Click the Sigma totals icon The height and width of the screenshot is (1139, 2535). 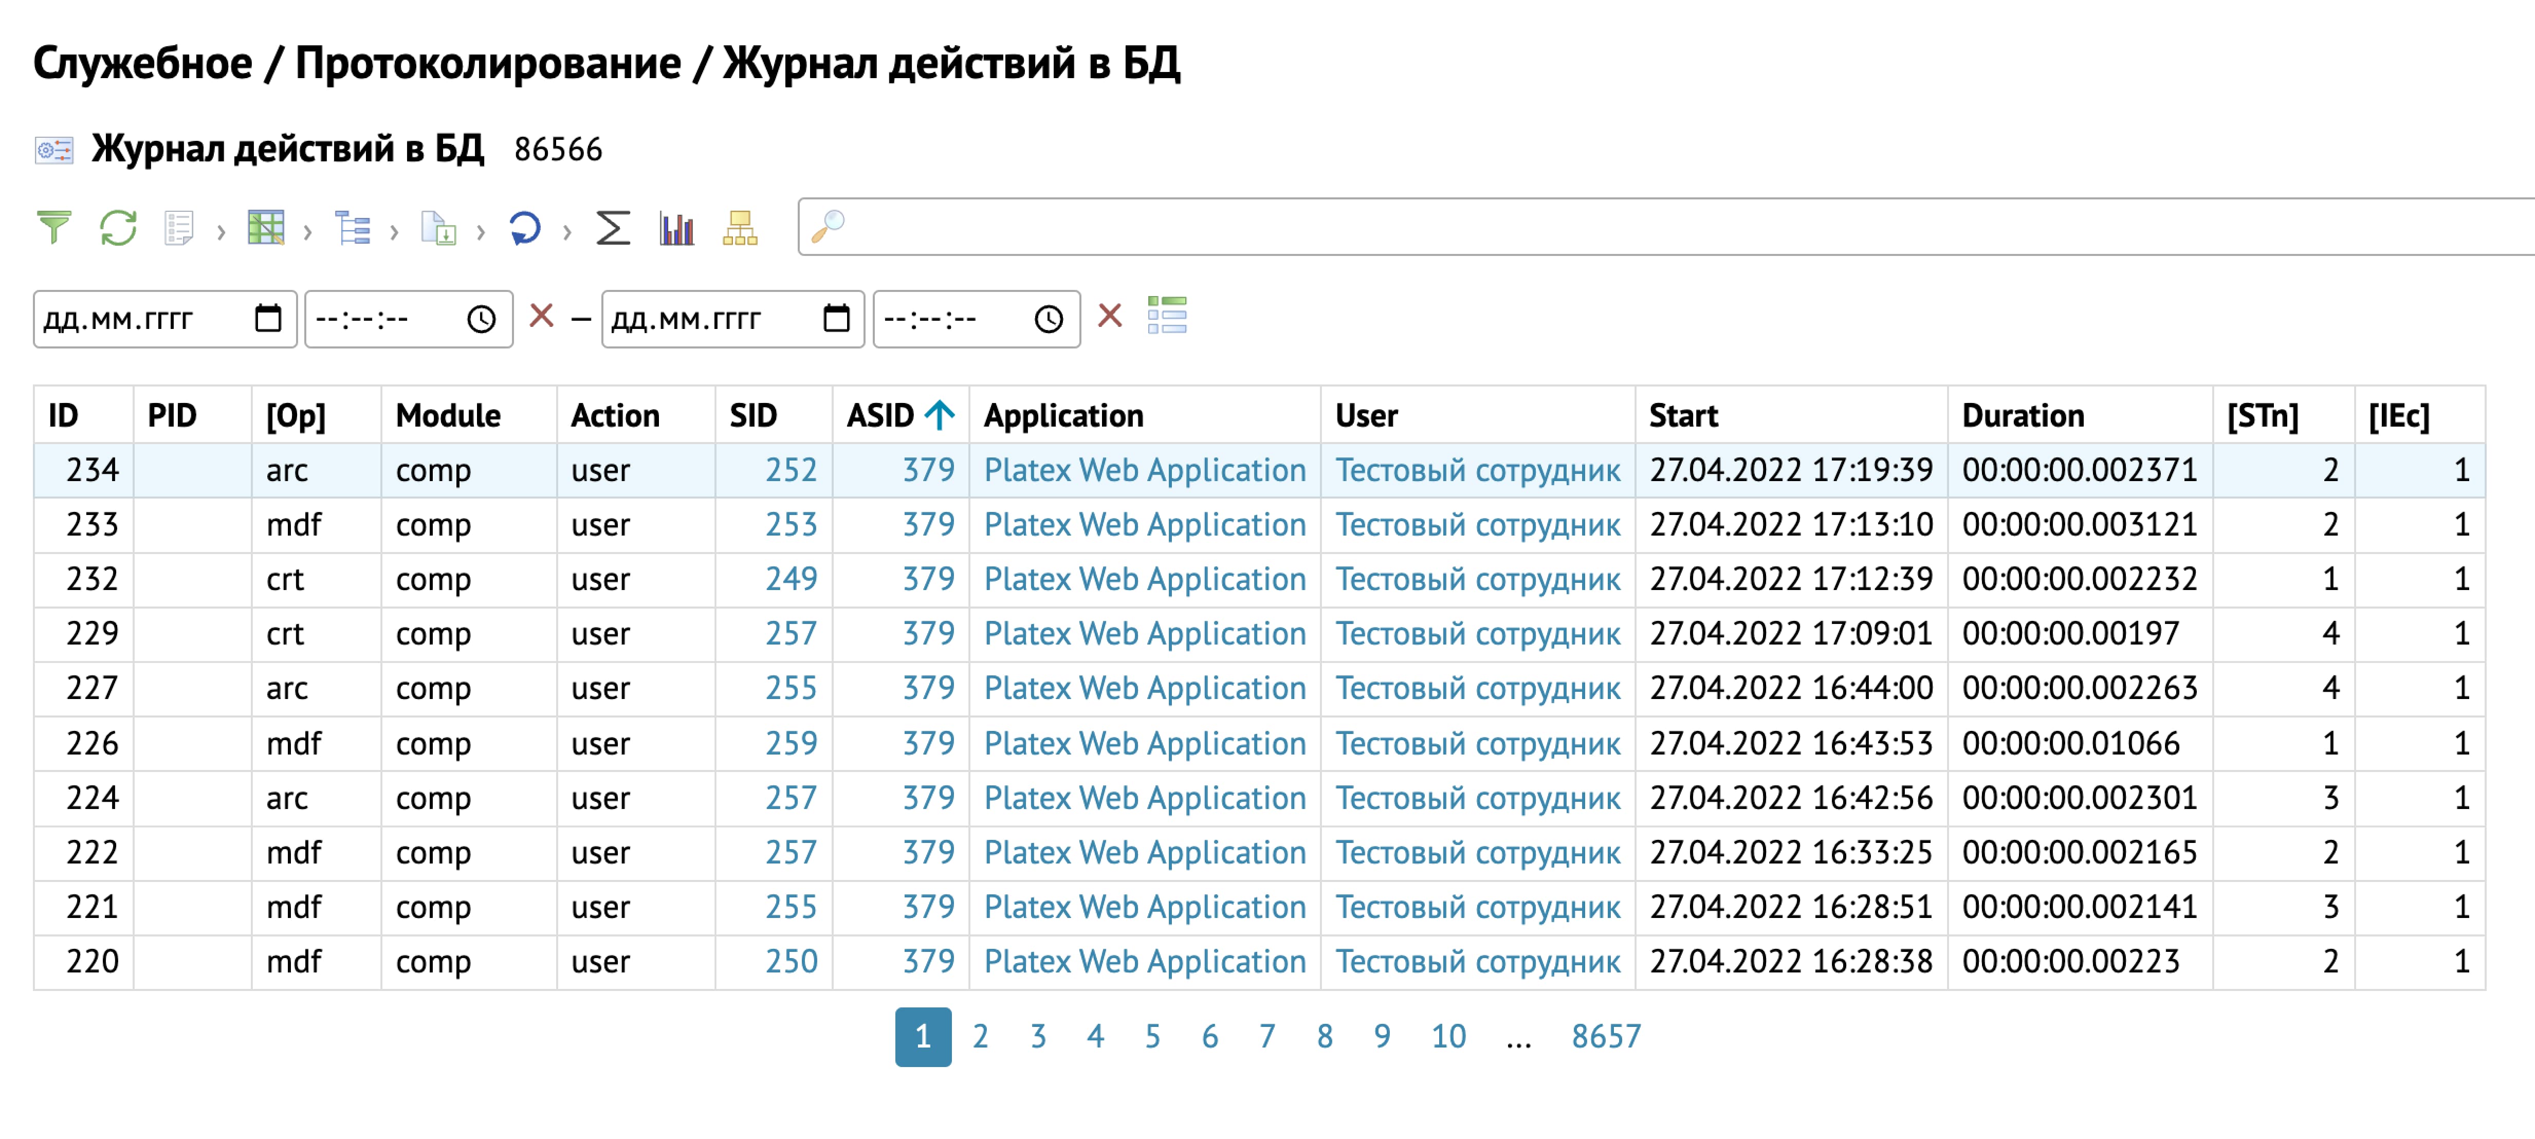coord(612,228)
